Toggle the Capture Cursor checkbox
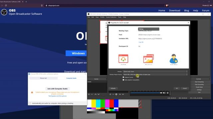This screenshot has width=213, height=119. [x=123, y=77]
